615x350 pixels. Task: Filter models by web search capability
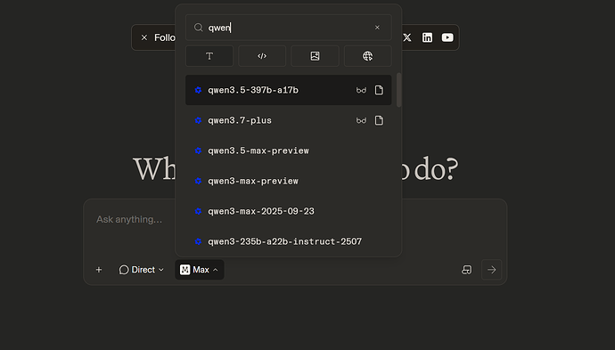367,56
